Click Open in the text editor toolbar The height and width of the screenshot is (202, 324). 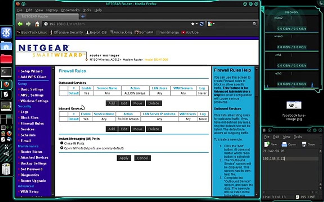[x=289, y=144]
